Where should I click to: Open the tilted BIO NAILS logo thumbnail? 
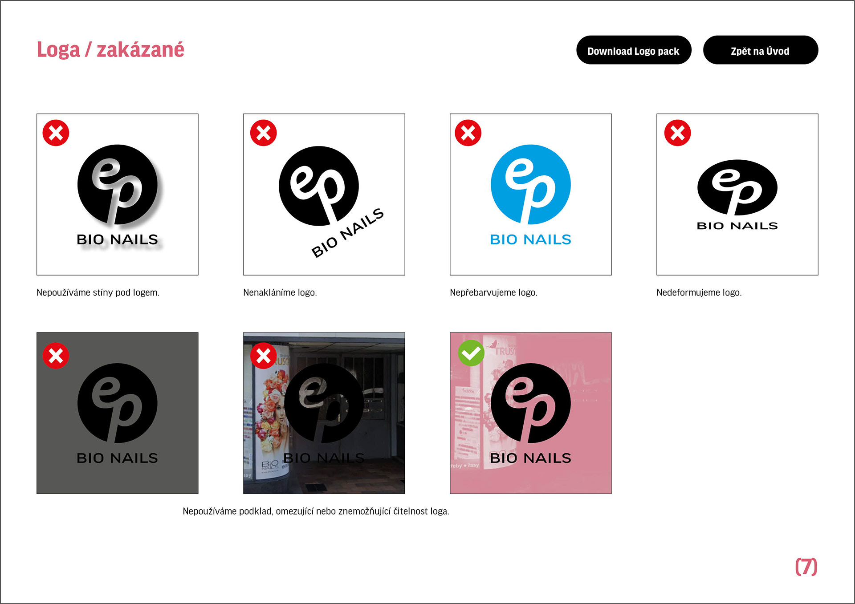point(324,195)
